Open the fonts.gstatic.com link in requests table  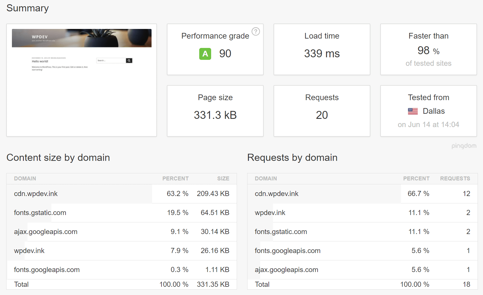click(281, 231)
